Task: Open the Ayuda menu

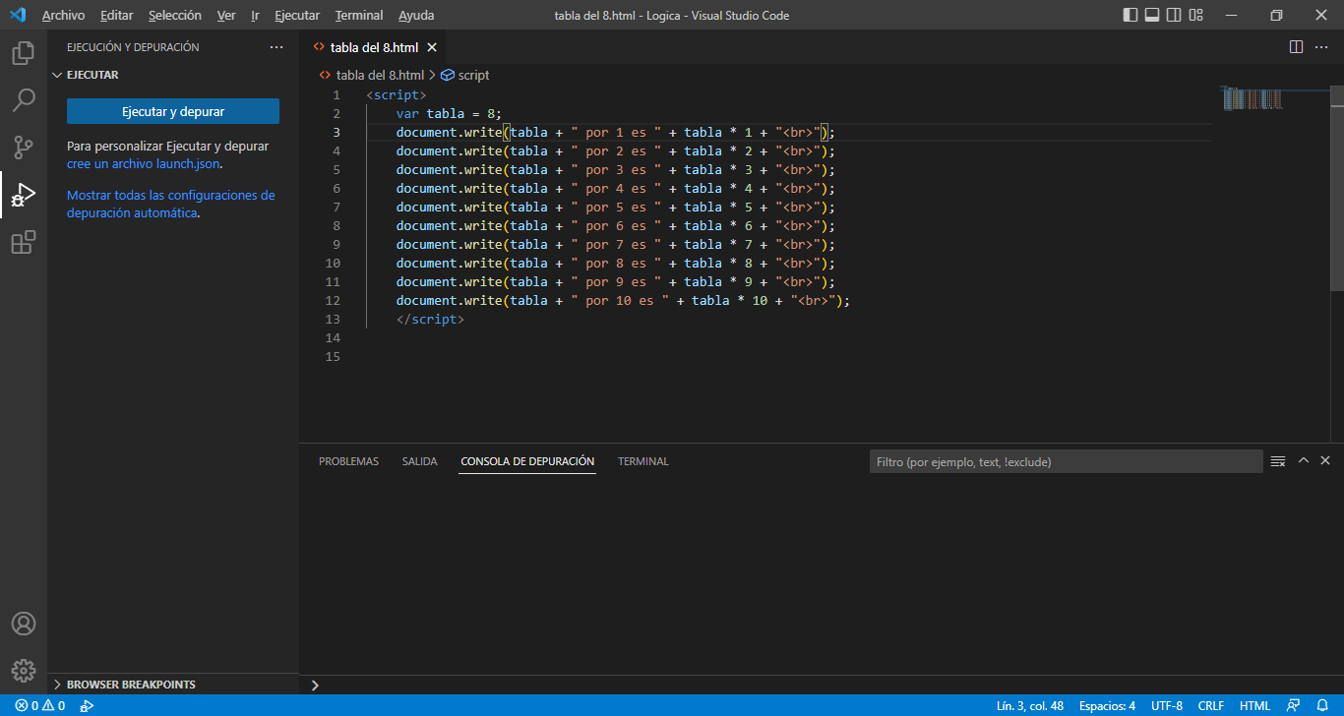Action: pos(416,16)
